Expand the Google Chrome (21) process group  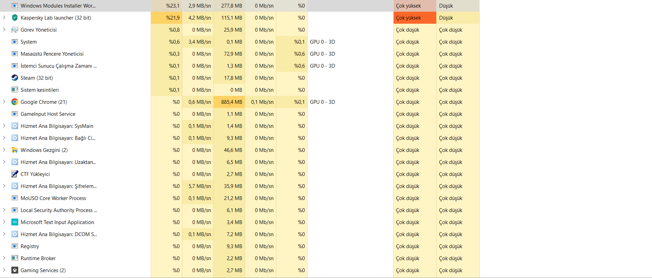(4, 102)
